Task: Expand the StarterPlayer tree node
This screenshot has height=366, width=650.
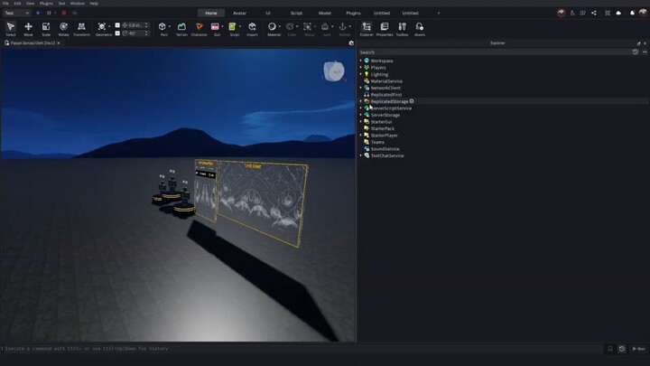Action: [x=360, y=136]
